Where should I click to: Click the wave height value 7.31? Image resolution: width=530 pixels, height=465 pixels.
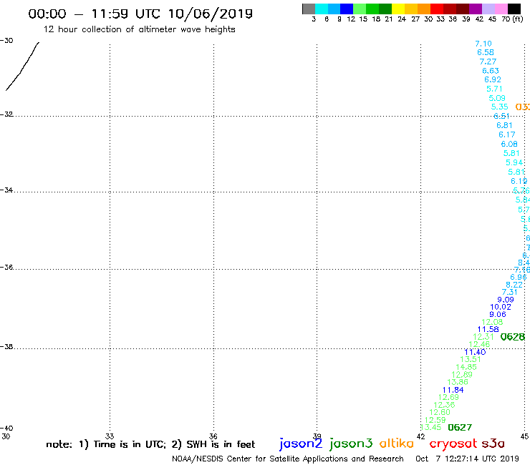click(x=509, y=292)
